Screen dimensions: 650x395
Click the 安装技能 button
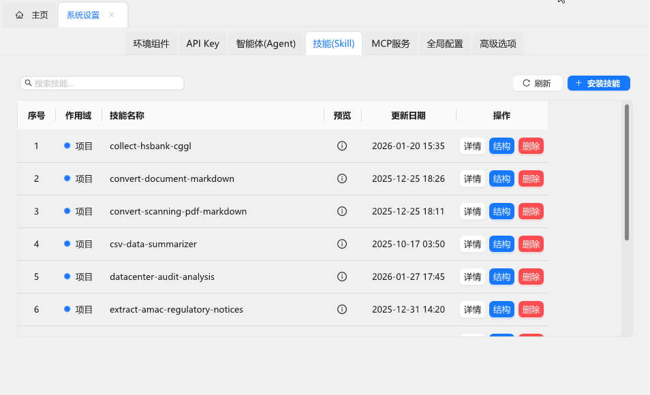click(x=598, y=83)
